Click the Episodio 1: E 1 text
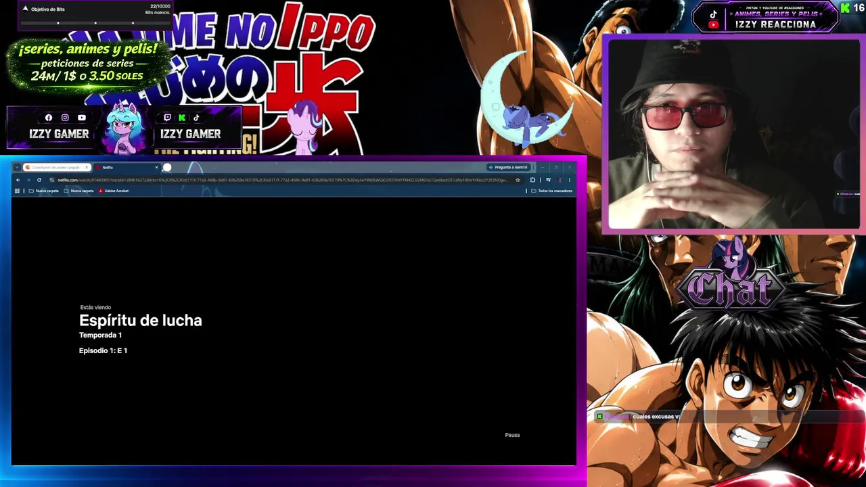 [x=103, y=350]
